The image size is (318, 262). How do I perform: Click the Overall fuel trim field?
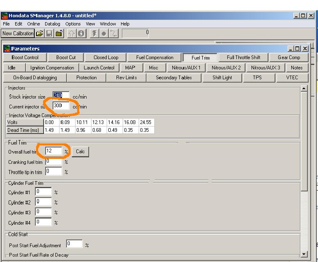click(53, 151)
